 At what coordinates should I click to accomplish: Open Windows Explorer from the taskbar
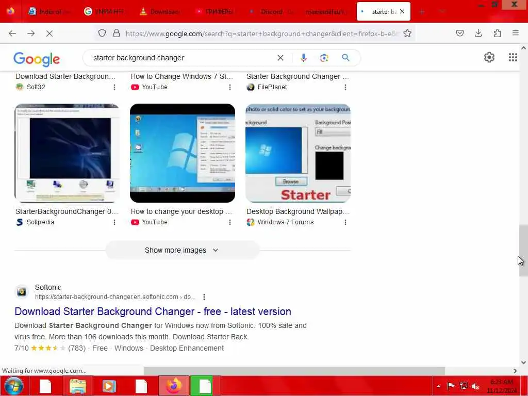[x=78, y=386]
